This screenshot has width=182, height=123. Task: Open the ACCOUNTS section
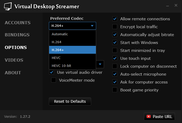click(18, 23)
